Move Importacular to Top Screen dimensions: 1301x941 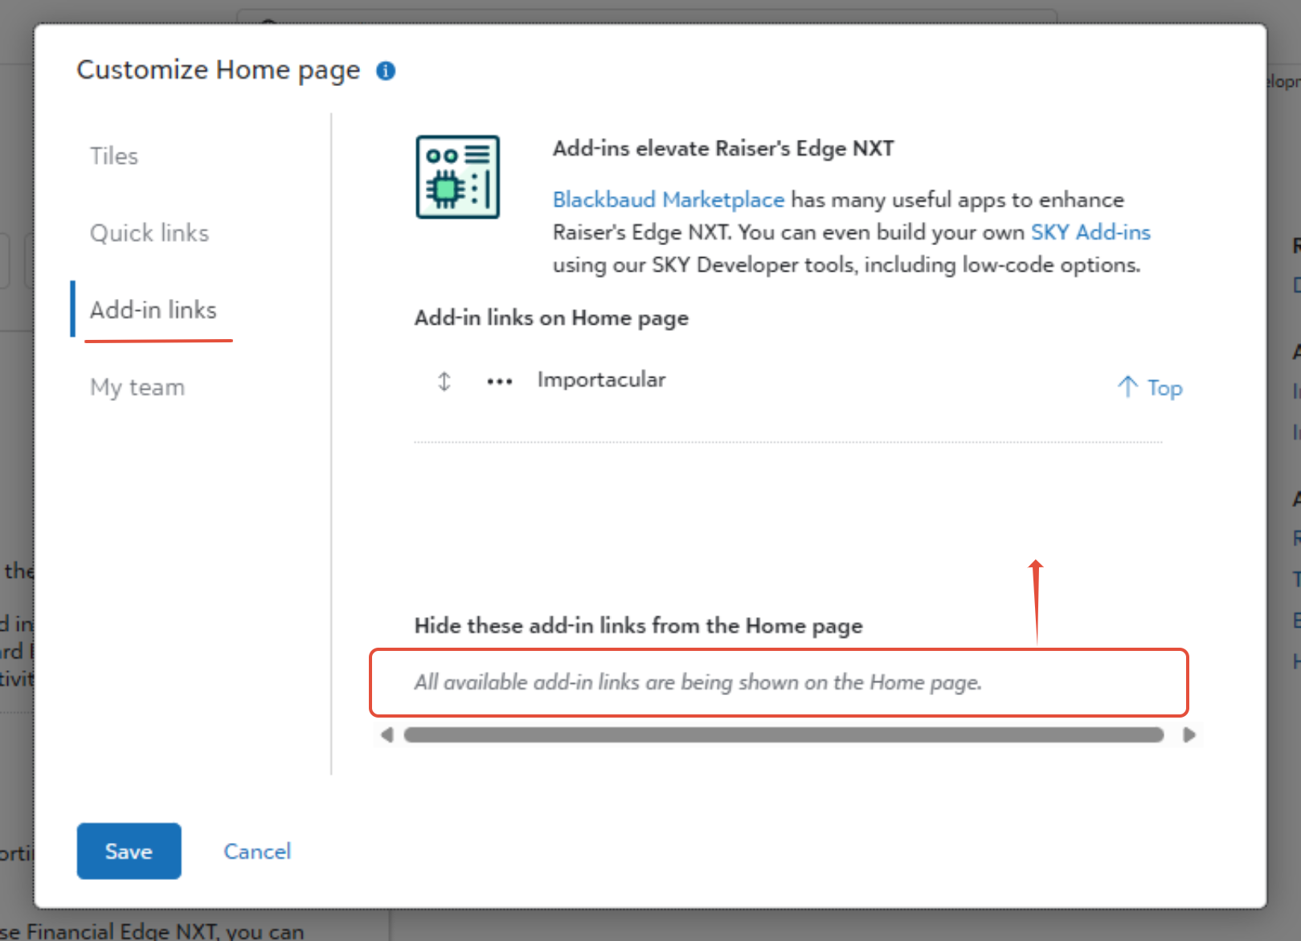pyautogui.click(x=1149, y=387)
